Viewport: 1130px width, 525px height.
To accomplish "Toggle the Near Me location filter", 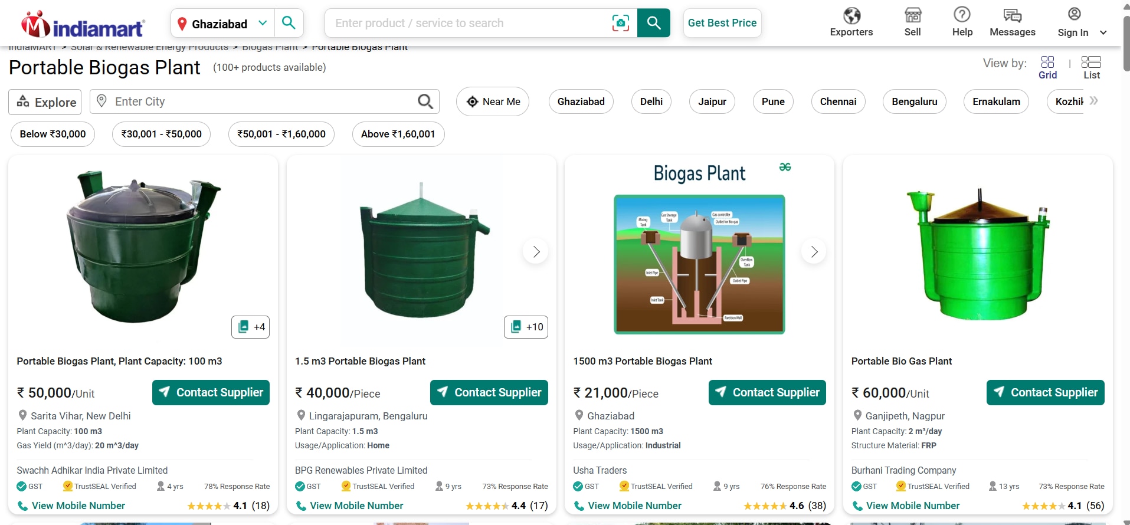I will [x=493, y=101].
